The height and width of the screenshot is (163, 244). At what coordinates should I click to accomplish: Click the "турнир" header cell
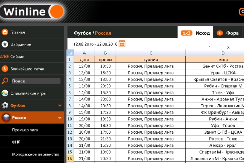(x=151, y=59)
